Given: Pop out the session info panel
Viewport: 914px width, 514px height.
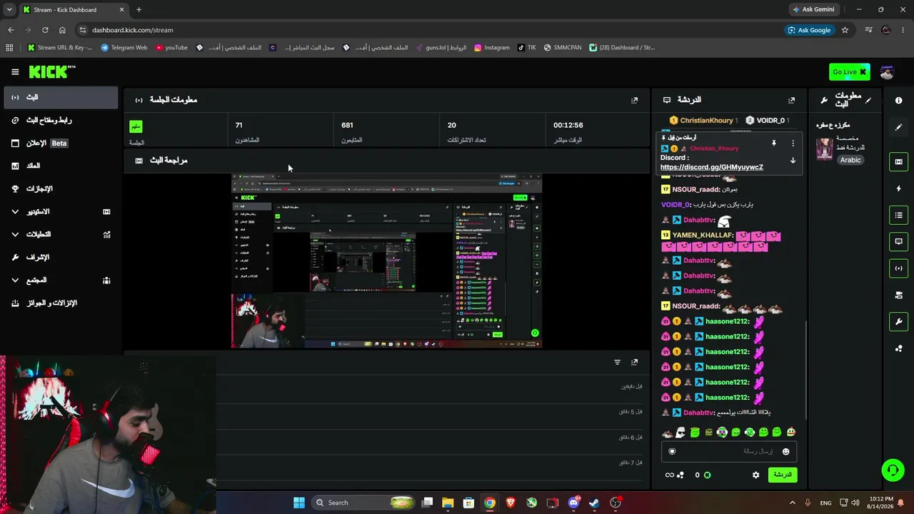Looking at the screenshot, I should coord(634,101).
